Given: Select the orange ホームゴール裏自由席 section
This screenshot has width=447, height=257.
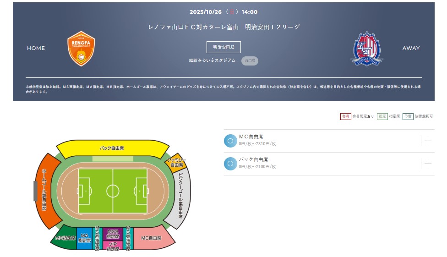Looking at the screenshot, I should click(x=44, y=190).
